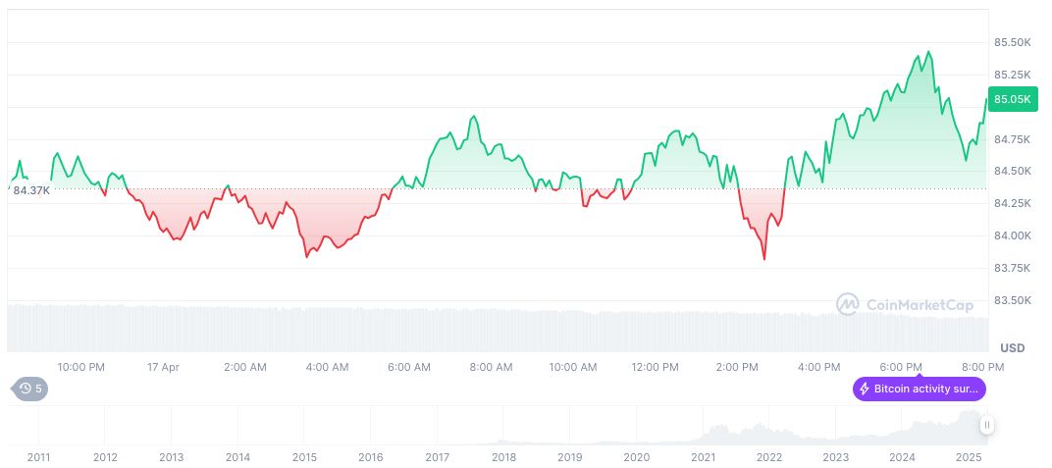Click the 8:00 AM time axis label
1052x468 pixels.
pyautogui.click(x=491, y=367)
